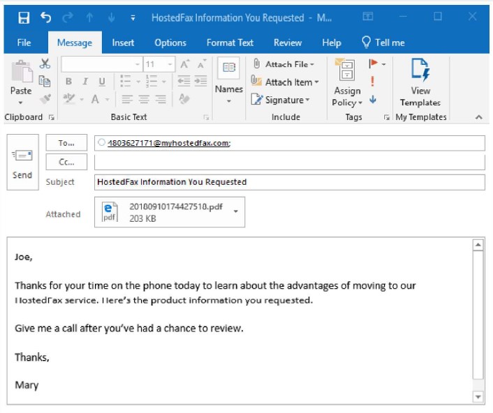Click the To... address book button
The image size is (493, 413).
click(66, 143)
